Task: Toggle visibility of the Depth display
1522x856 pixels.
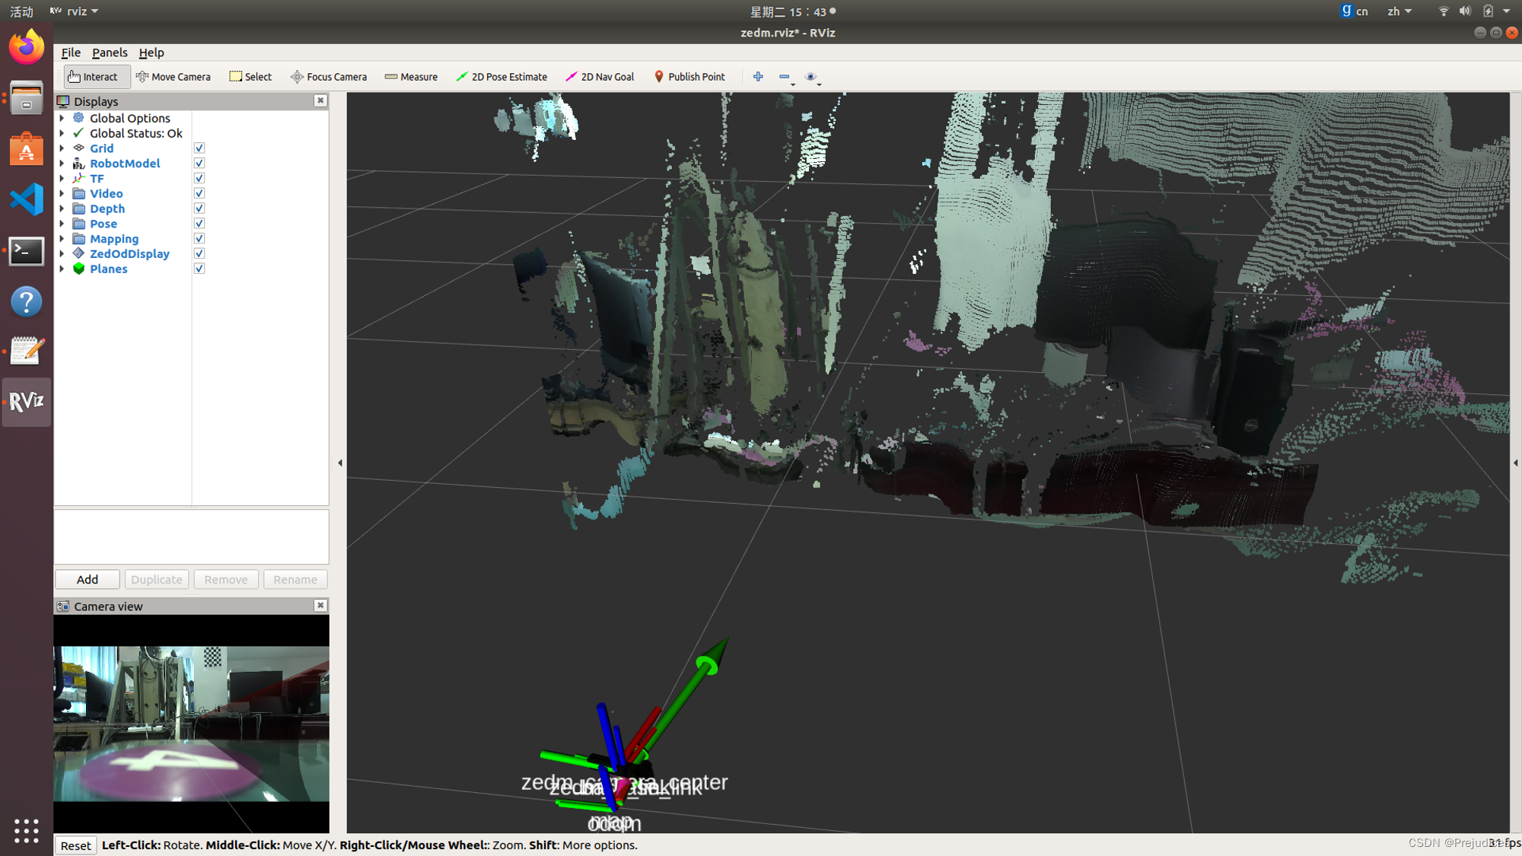Action: [x=199, y=208]
